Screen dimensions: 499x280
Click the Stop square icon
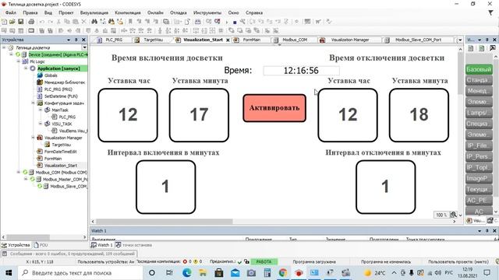tap(235, 23)
